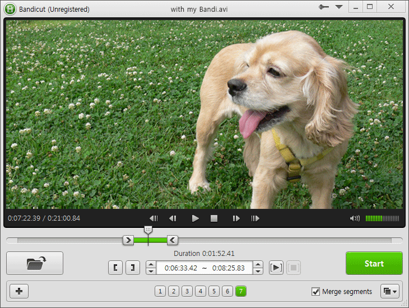Jump to the previous keyframe
This screenshot has width=409, height=308.
coord(154,218)
